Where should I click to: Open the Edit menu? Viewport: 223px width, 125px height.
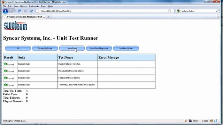point(10,6)
